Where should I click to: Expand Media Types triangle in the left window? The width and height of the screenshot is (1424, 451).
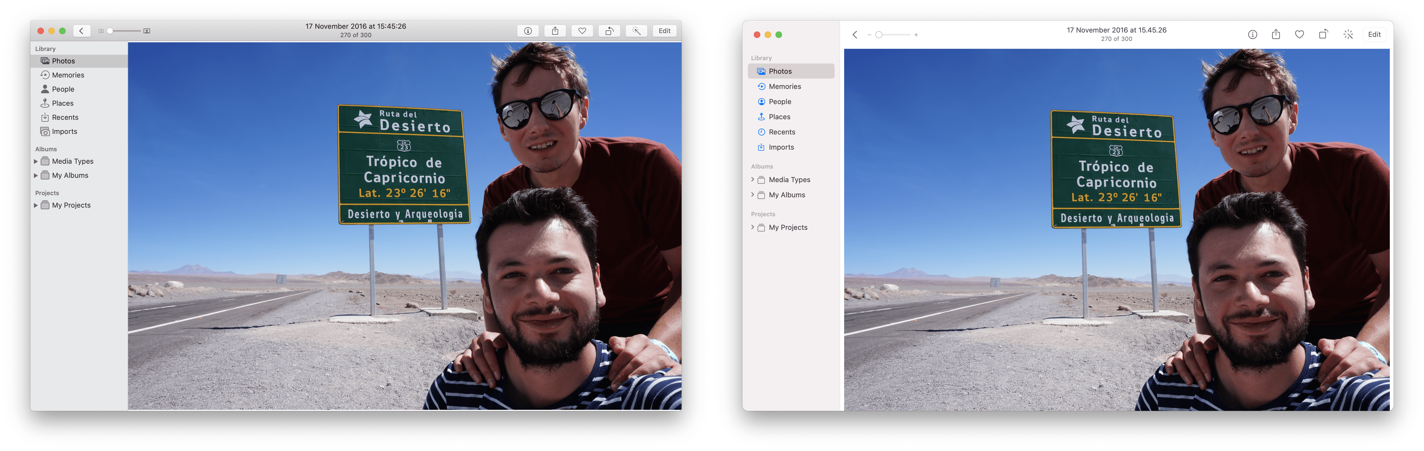click(36, 161)
